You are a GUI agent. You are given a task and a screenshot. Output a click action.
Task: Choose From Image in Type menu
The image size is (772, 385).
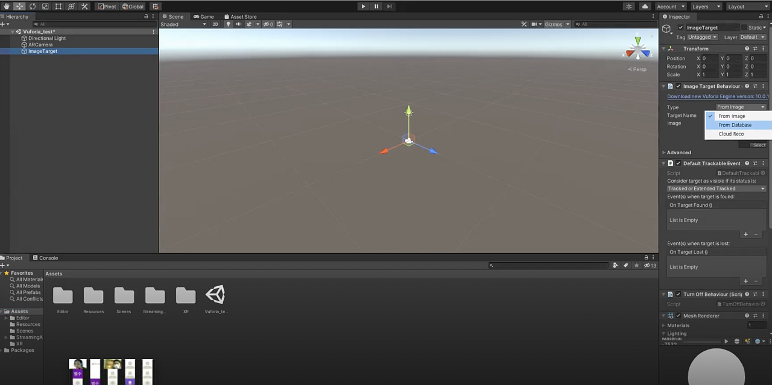(738, 116)
